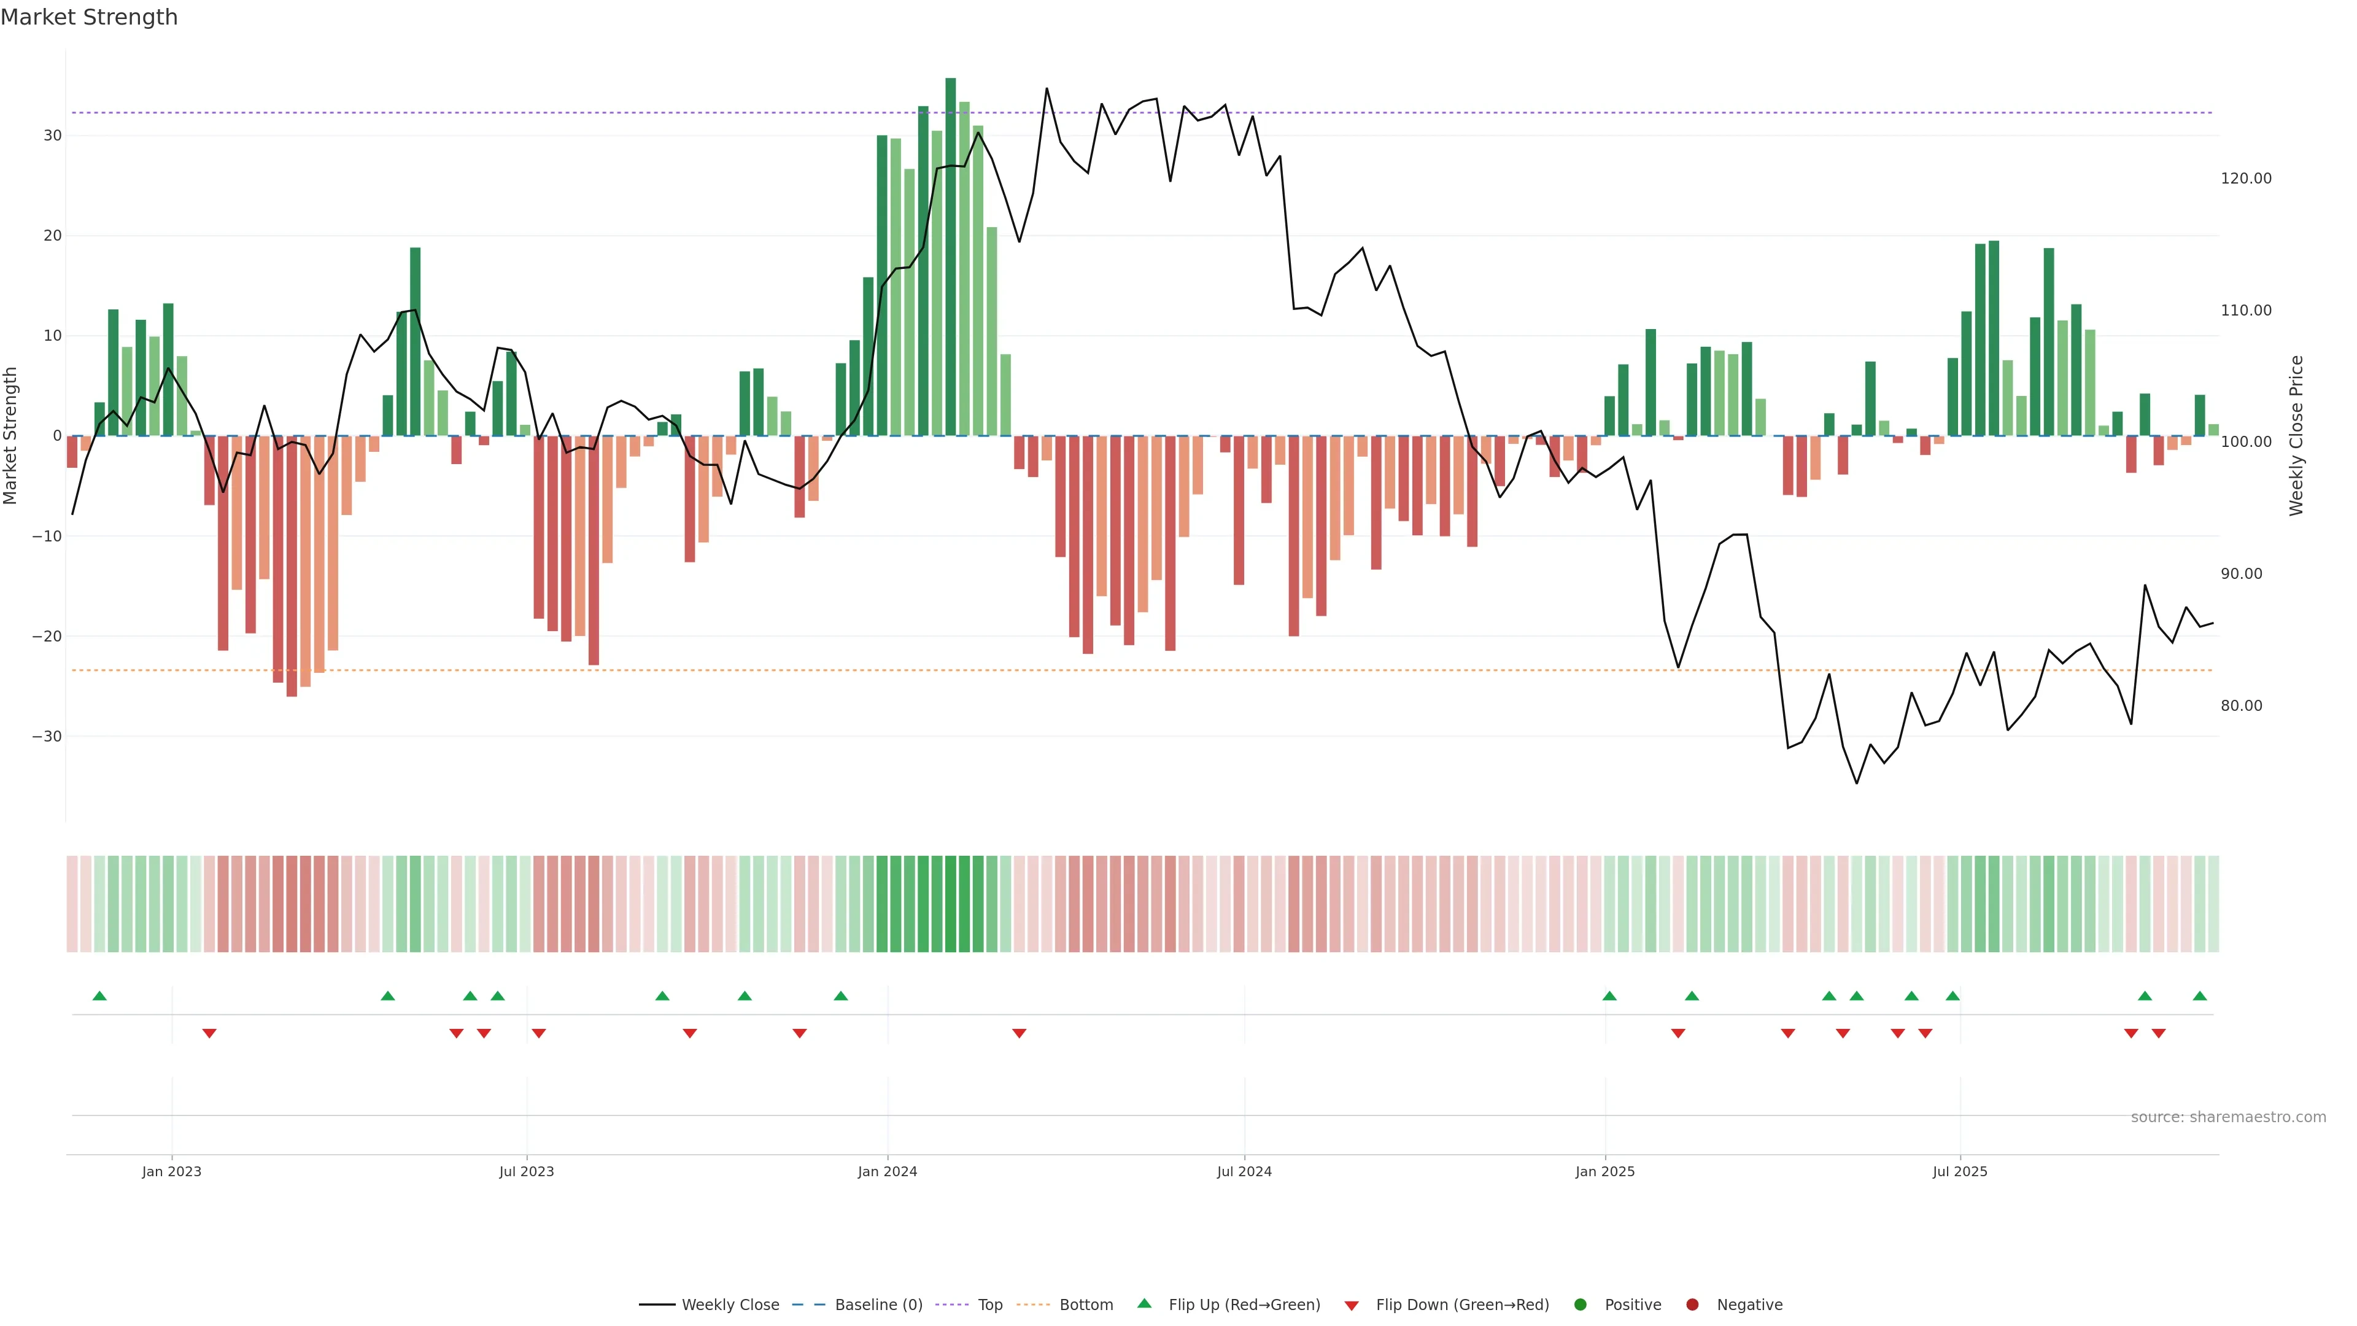Click the last red flip-down triangle marker
The image size is (2357, 1326).
click(2159, 1033)
